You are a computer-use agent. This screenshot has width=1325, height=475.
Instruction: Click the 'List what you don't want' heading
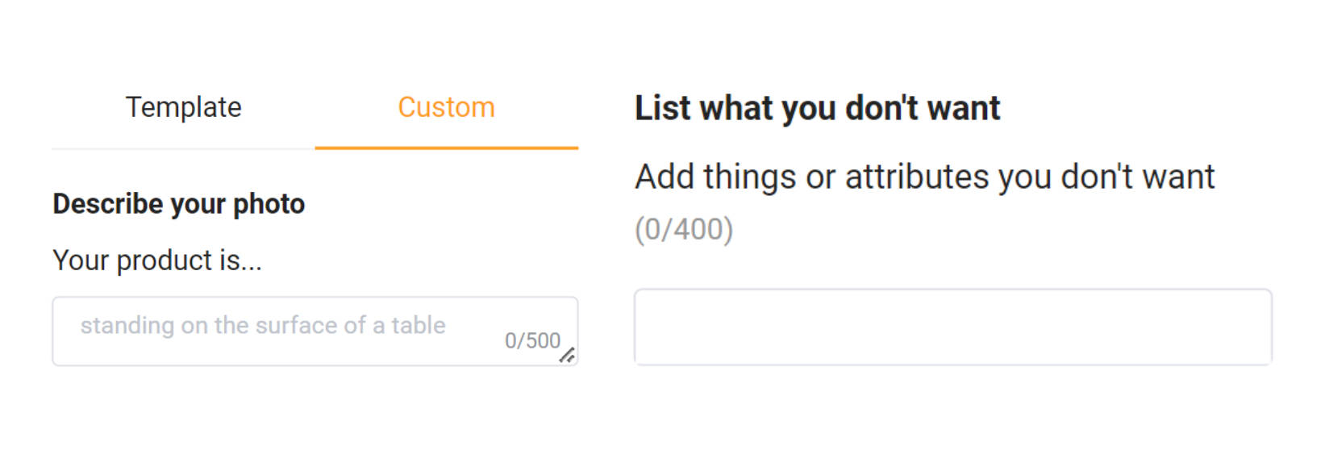[x=817, y=106]
